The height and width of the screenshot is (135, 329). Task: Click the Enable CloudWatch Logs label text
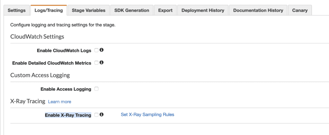(x=64, y=51)
